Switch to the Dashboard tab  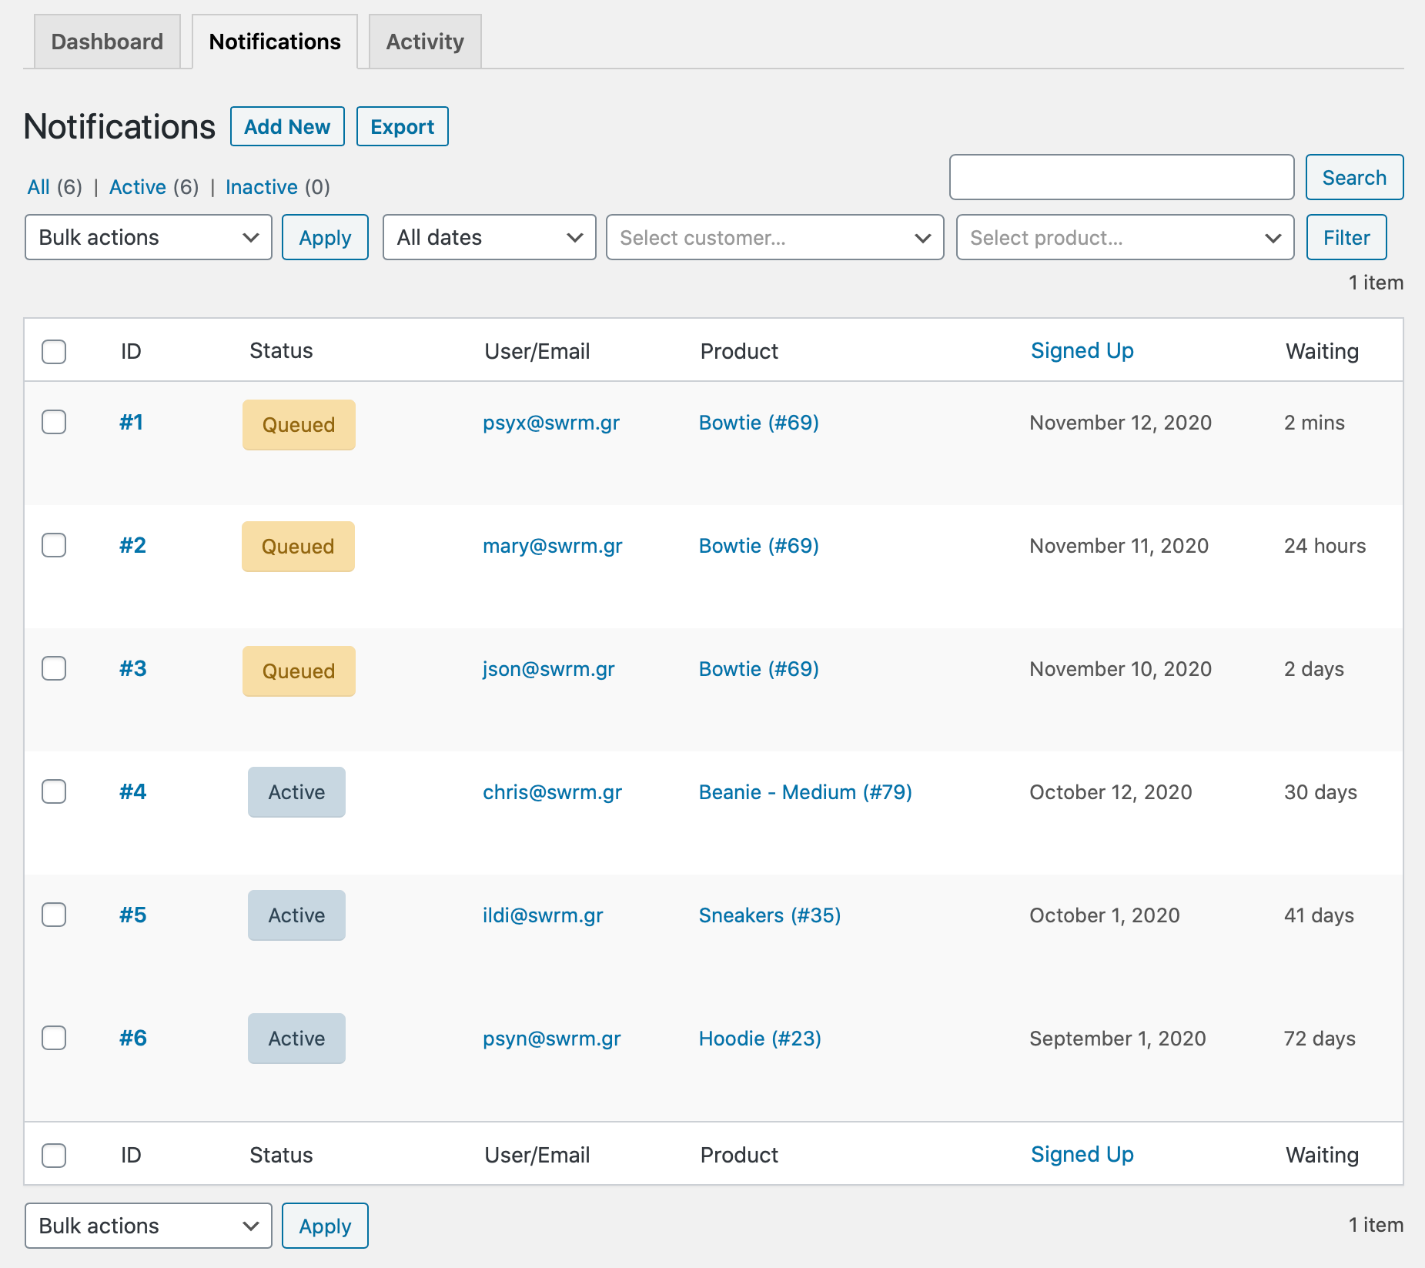coord(106,42)
